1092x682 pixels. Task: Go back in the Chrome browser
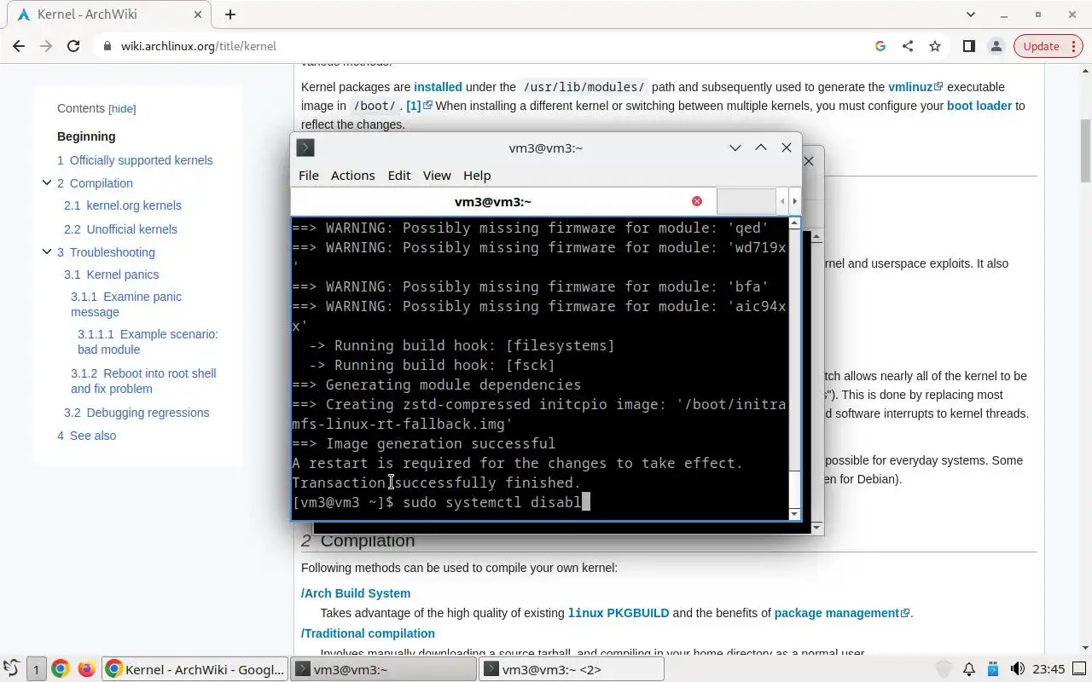(19, 46)
